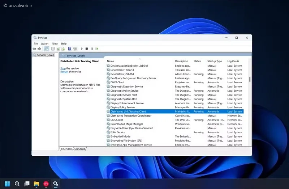
Task: Click Start Service play icon
Action: tap(82, 49)
